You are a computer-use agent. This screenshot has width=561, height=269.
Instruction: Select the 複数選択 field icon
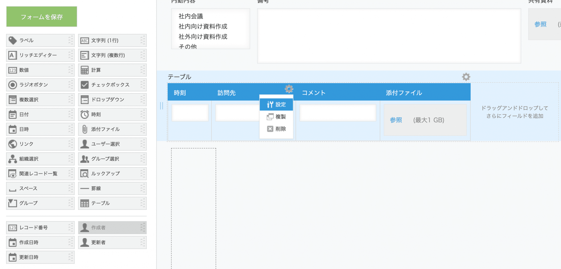(x=13, y=100)
